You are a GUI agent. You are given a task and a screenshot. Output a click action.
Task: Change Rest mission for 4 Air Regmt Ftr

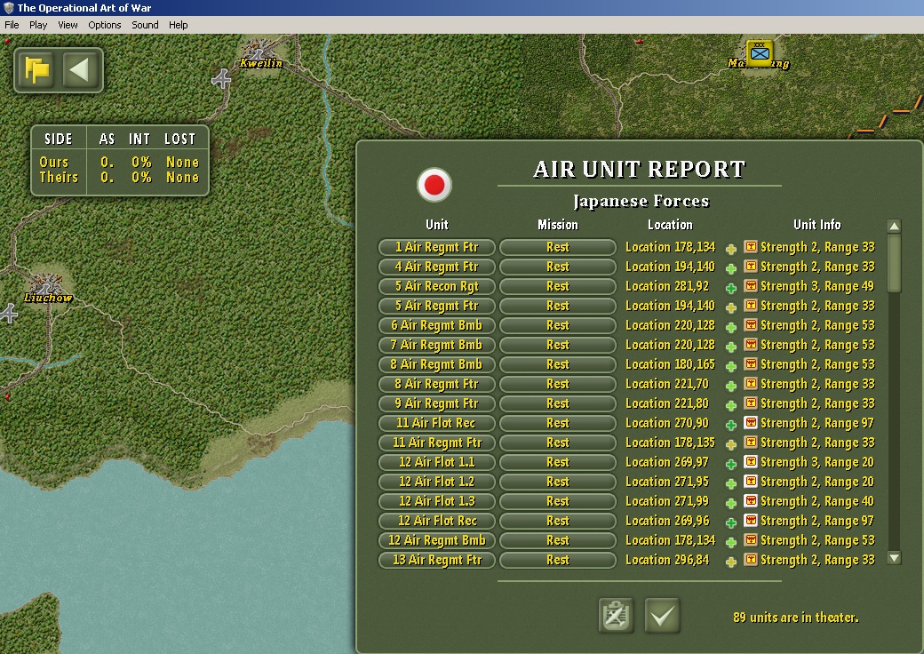[x=557, y=267]
